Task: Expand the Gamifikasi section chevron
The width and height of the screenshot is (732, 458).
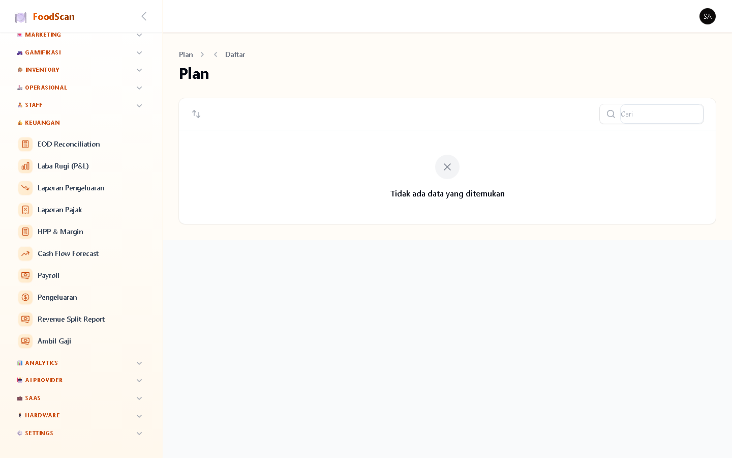Action: coord(139,53)
